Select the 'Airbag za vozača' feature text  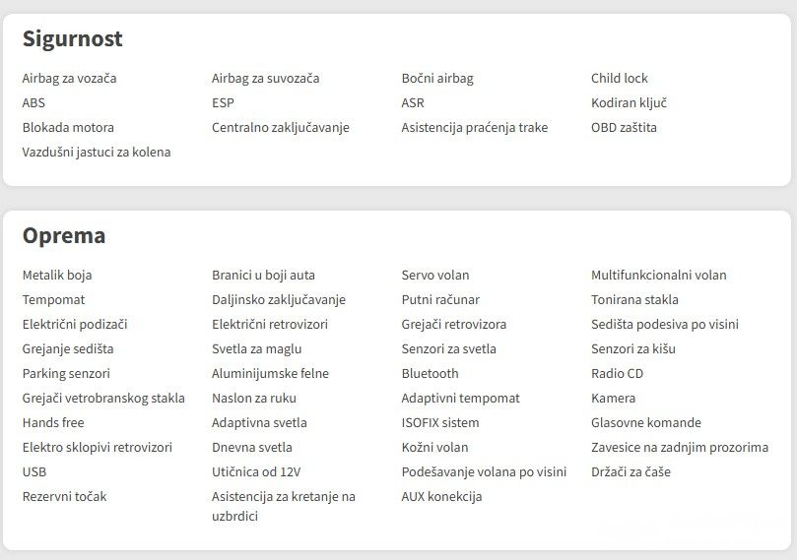69,79
